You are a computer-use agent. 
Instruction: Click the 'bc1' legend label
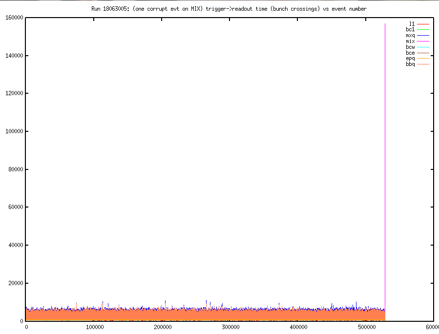(410, 29)
